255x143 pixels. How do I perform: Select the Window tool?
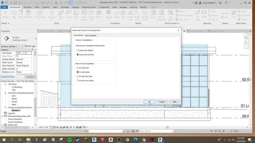click(28, 14)
